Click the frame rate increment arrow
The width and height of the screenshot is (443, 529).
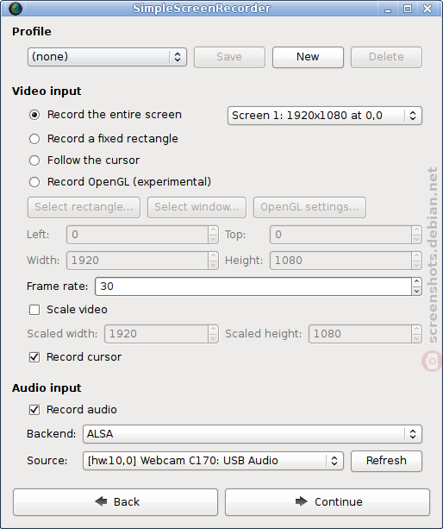point(417,281)
